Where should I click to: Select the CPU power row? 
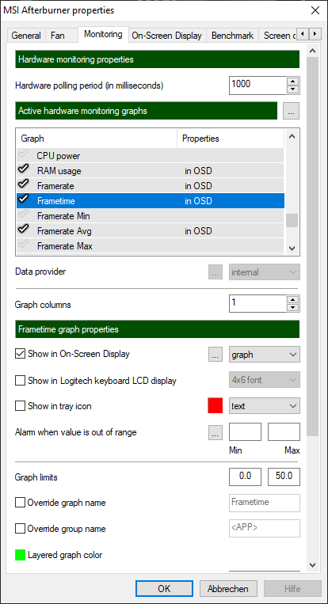[x=151, y=156]
